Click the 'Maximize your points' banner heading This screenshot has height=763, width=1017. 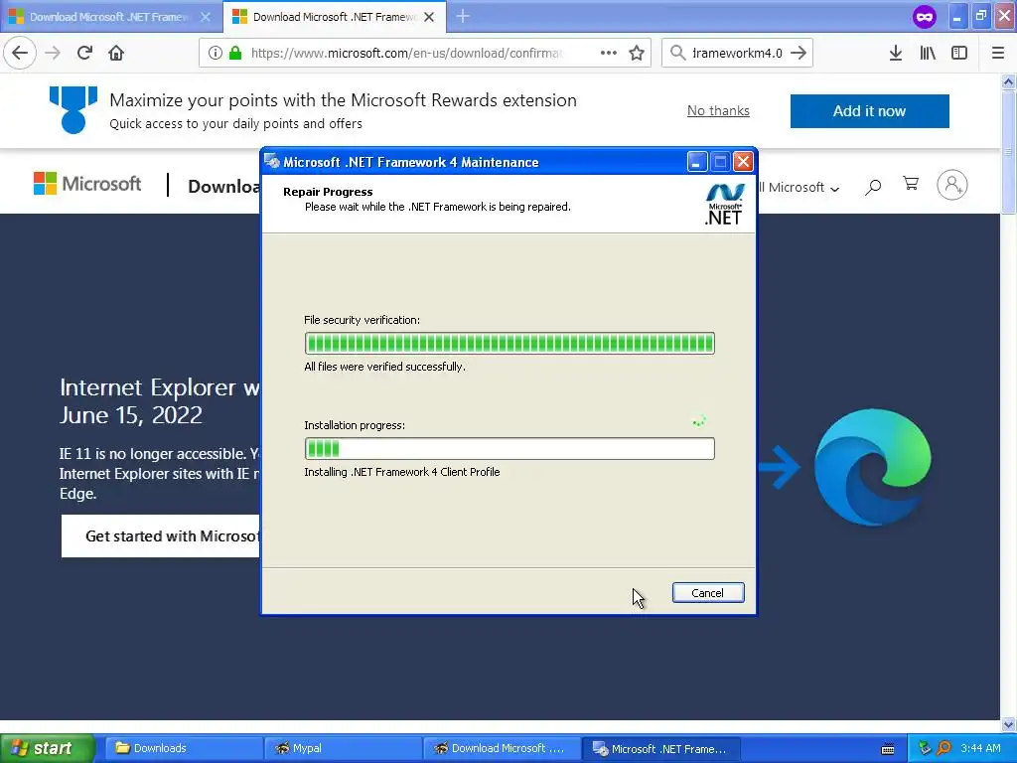[x=343, y=100]
